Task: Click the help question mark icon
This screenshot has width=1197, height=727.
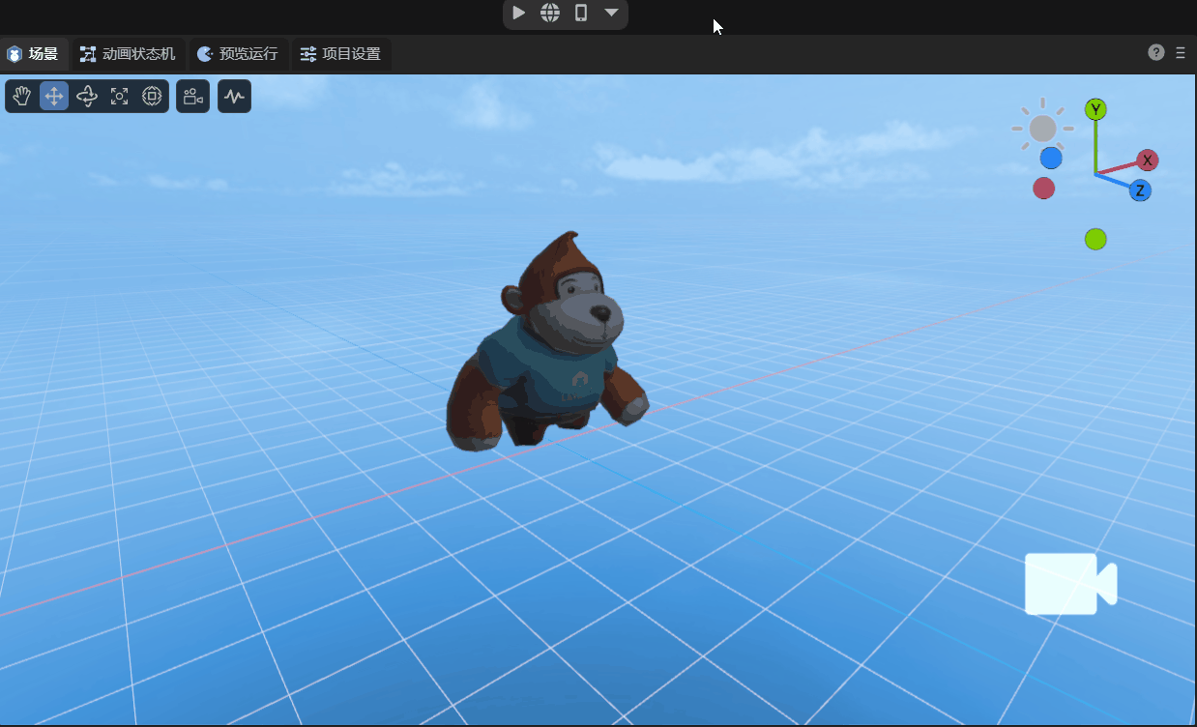Action: tap(1156, 52)
